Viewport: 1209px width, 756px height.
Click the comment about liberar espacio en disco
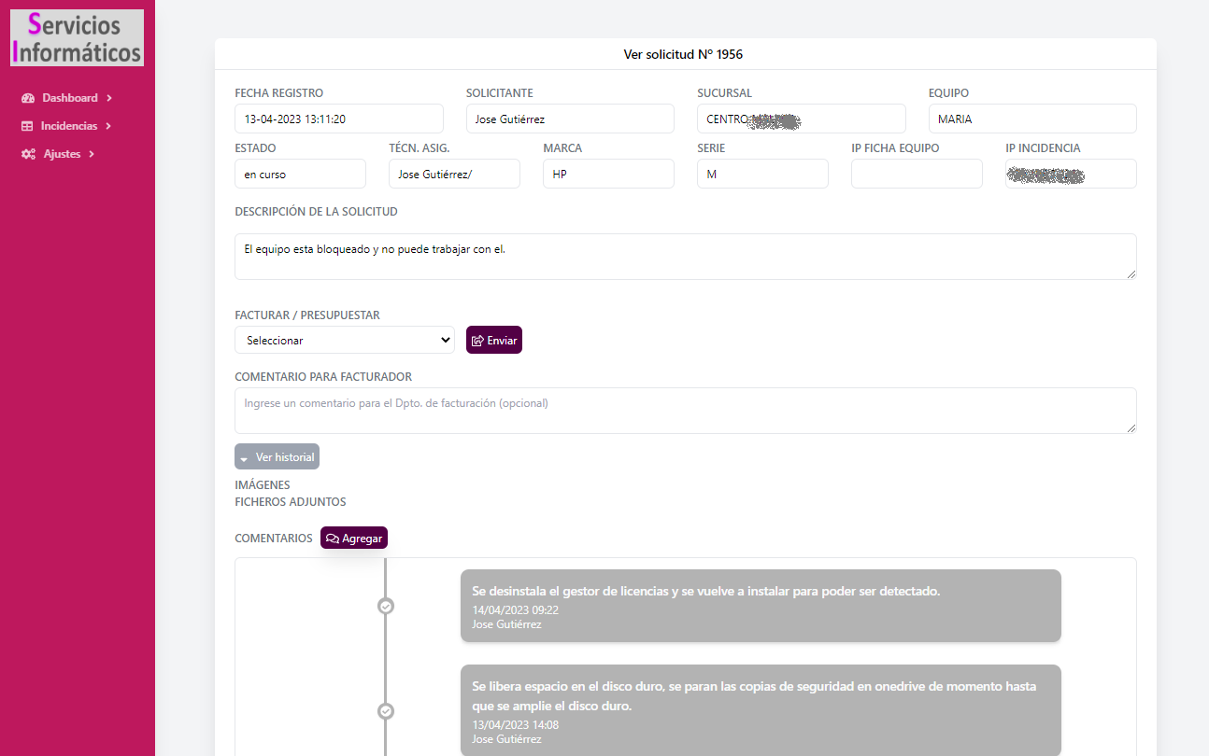pyautogui.click(x=761, y=710)
